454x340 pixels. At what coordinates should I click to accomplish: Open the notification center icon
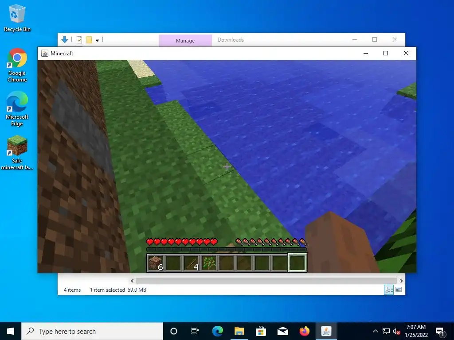[x=440, y=331]
